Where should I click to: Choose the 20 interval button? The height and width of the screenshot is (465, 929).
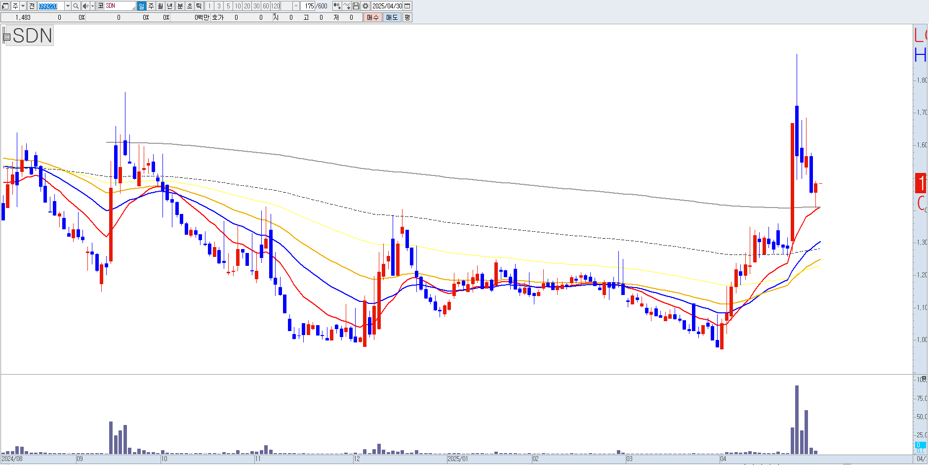click(x=247, y=6)
